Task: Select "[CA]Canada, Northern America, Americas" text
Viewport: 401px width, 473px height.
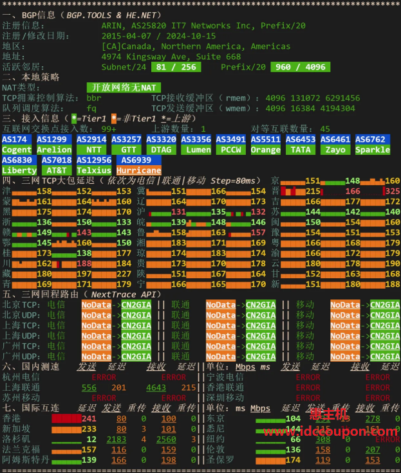Action: click(196, 46)
